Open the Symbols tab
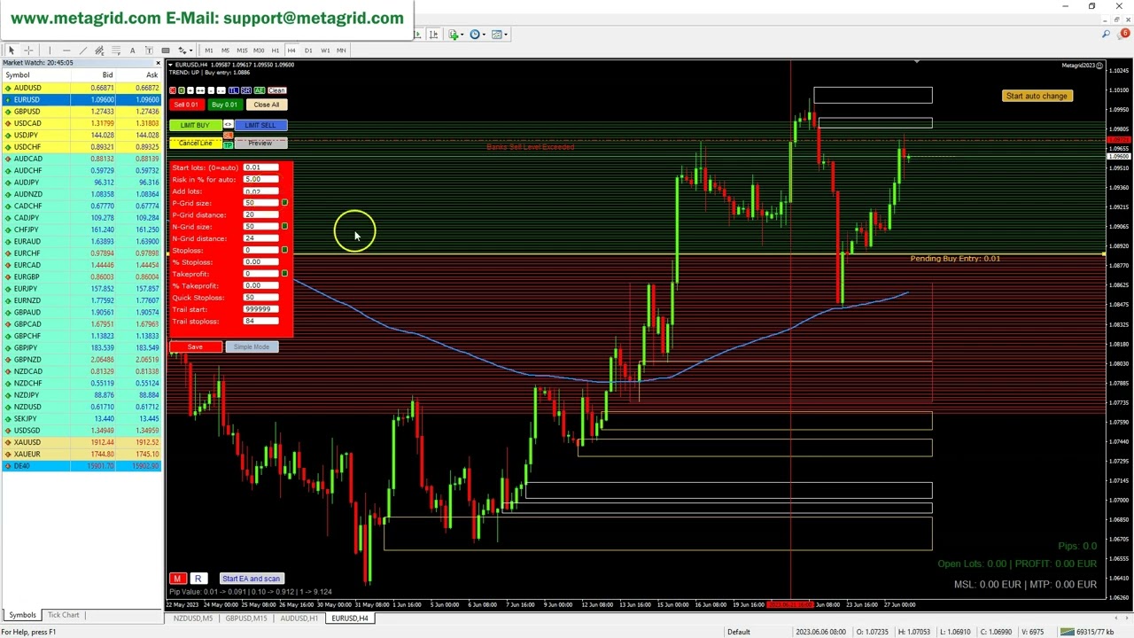1134x638 pixels. tap(22, 615)
